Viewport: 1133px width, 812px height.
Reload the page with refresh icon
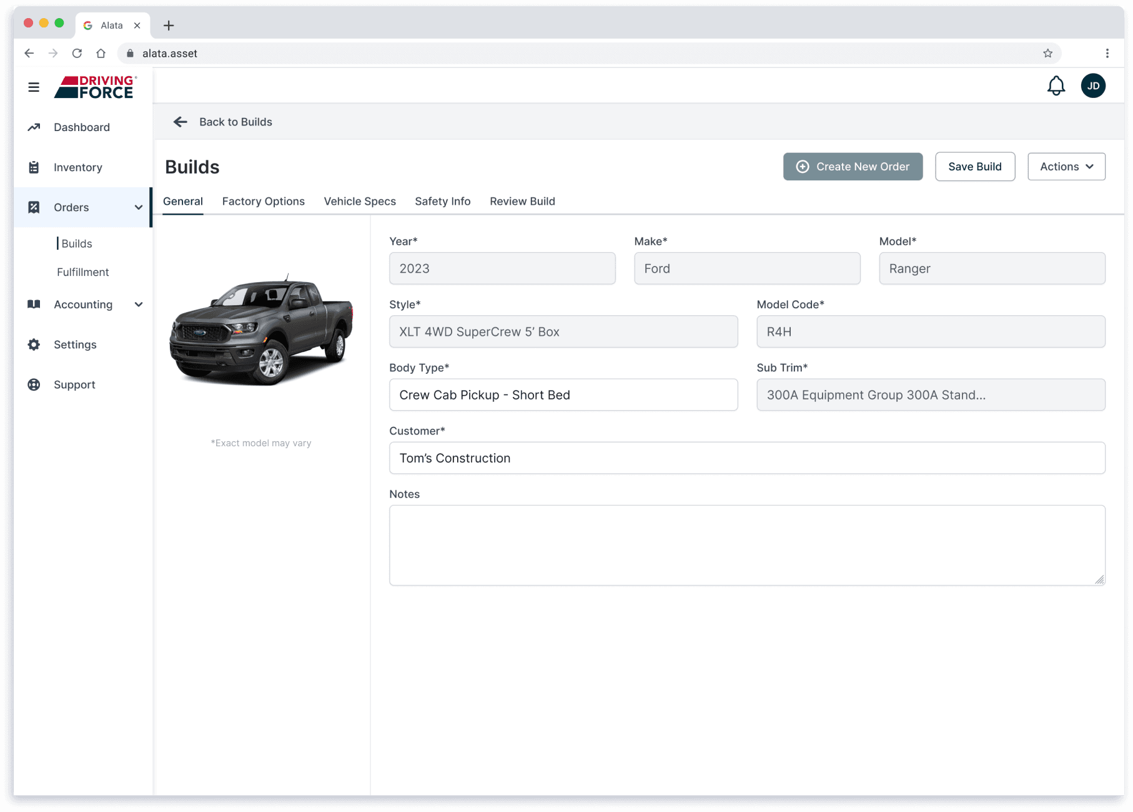click(77, 53)
